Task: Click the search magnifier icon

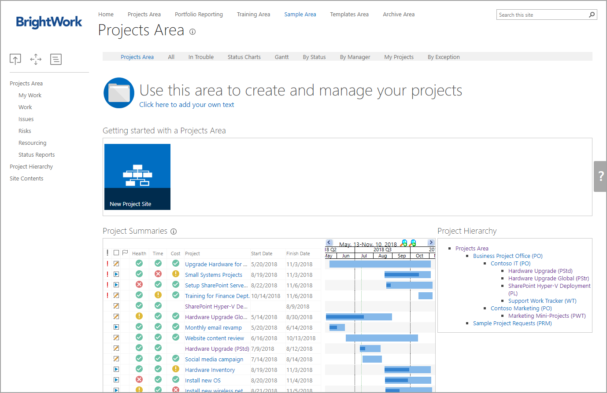Action: click(x=592, y=15)
